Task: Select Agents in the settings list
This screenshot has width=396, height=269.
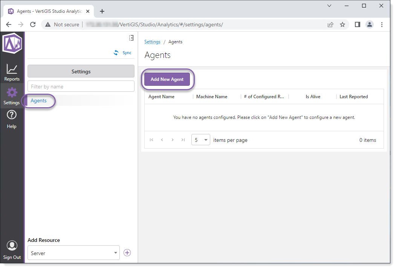Action: coord(39,101)
